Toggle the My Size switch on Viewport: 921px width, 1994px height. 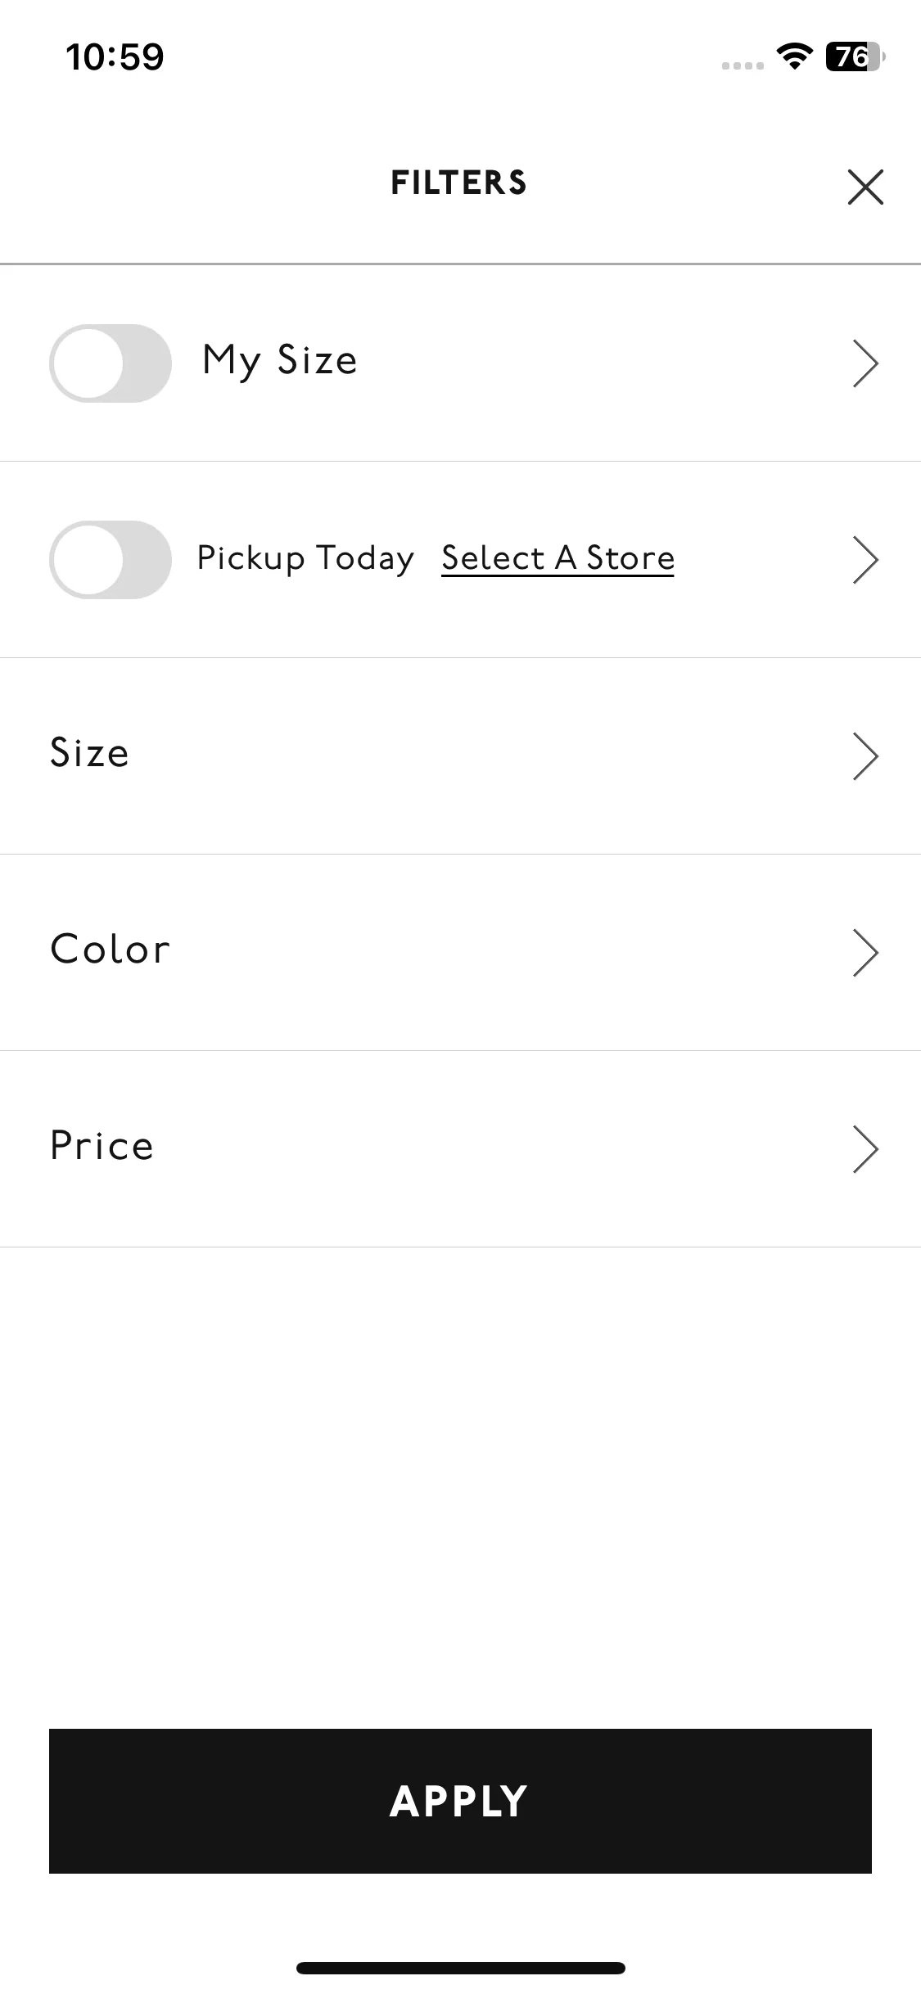point(111,363)
